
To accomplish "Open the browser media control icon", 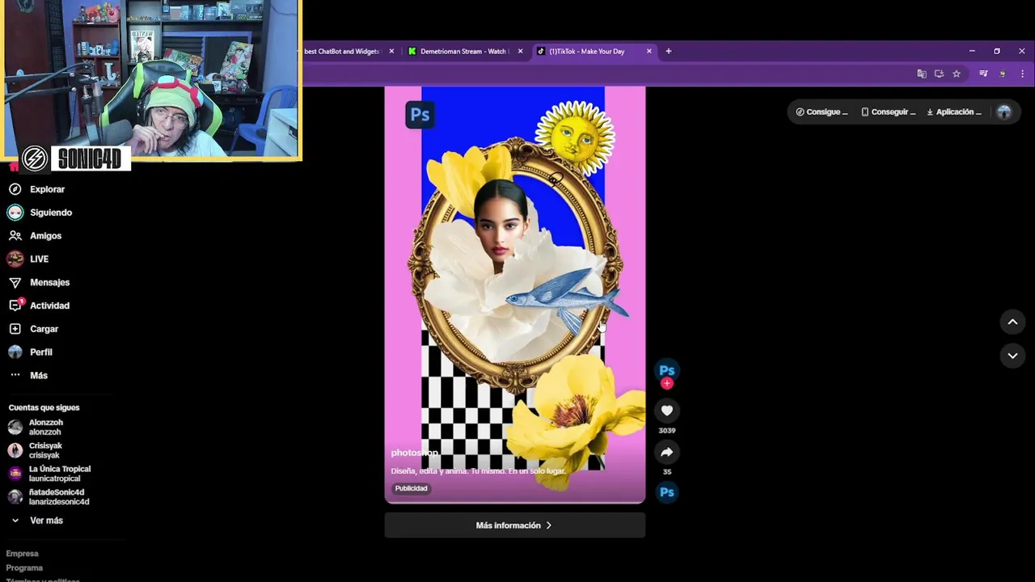I will [x=983, y=74].
